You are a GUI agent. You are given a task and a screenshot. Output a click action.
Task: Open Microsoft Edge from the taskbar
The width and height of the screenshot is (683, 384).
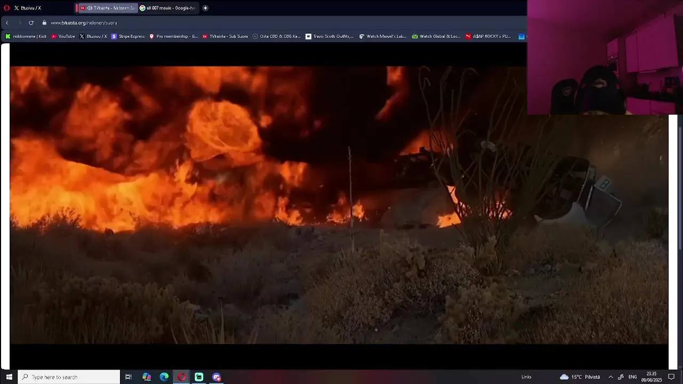[164, 377]
